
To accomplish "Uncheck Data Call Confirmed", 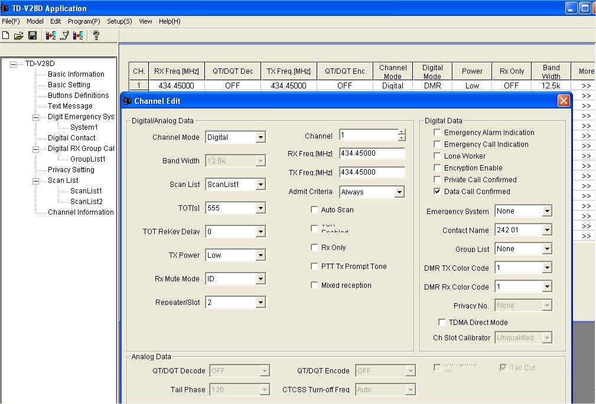I will tap(437, 191).
